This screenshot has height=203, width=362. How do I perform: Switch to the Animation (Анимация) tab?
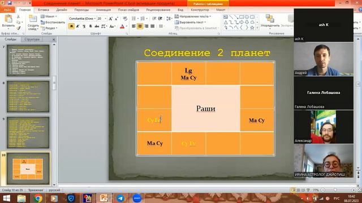[x=104, y=10]
